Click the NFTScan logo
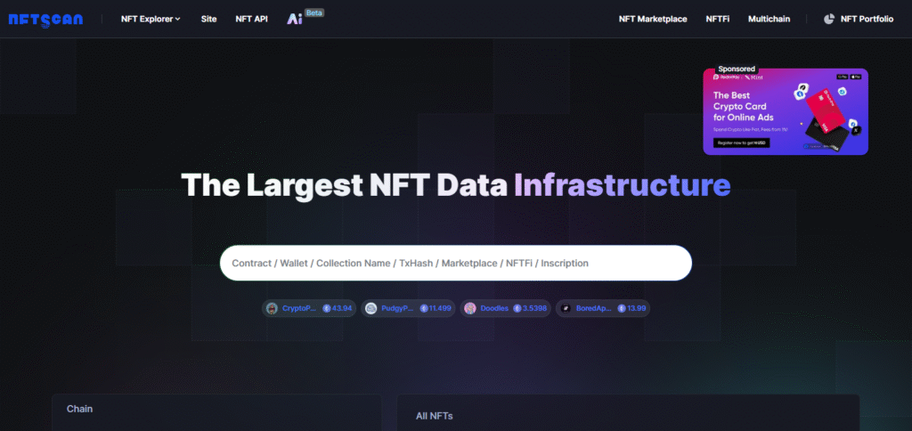The image size is (912, 431). pyautogui.click(x=46, y=20)
